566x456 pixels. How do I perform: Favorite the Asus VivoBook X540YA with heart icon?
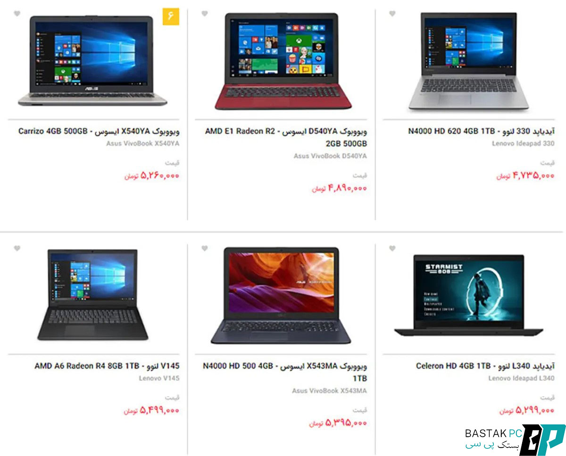(17, 14)
